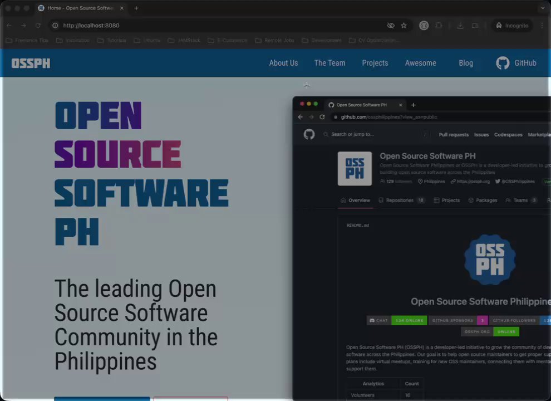Image resolution: width=551 pixels, height=401 pixels.
Task: Click the @OSSPhilippines Twitter handle
Action: click(515, 182)
